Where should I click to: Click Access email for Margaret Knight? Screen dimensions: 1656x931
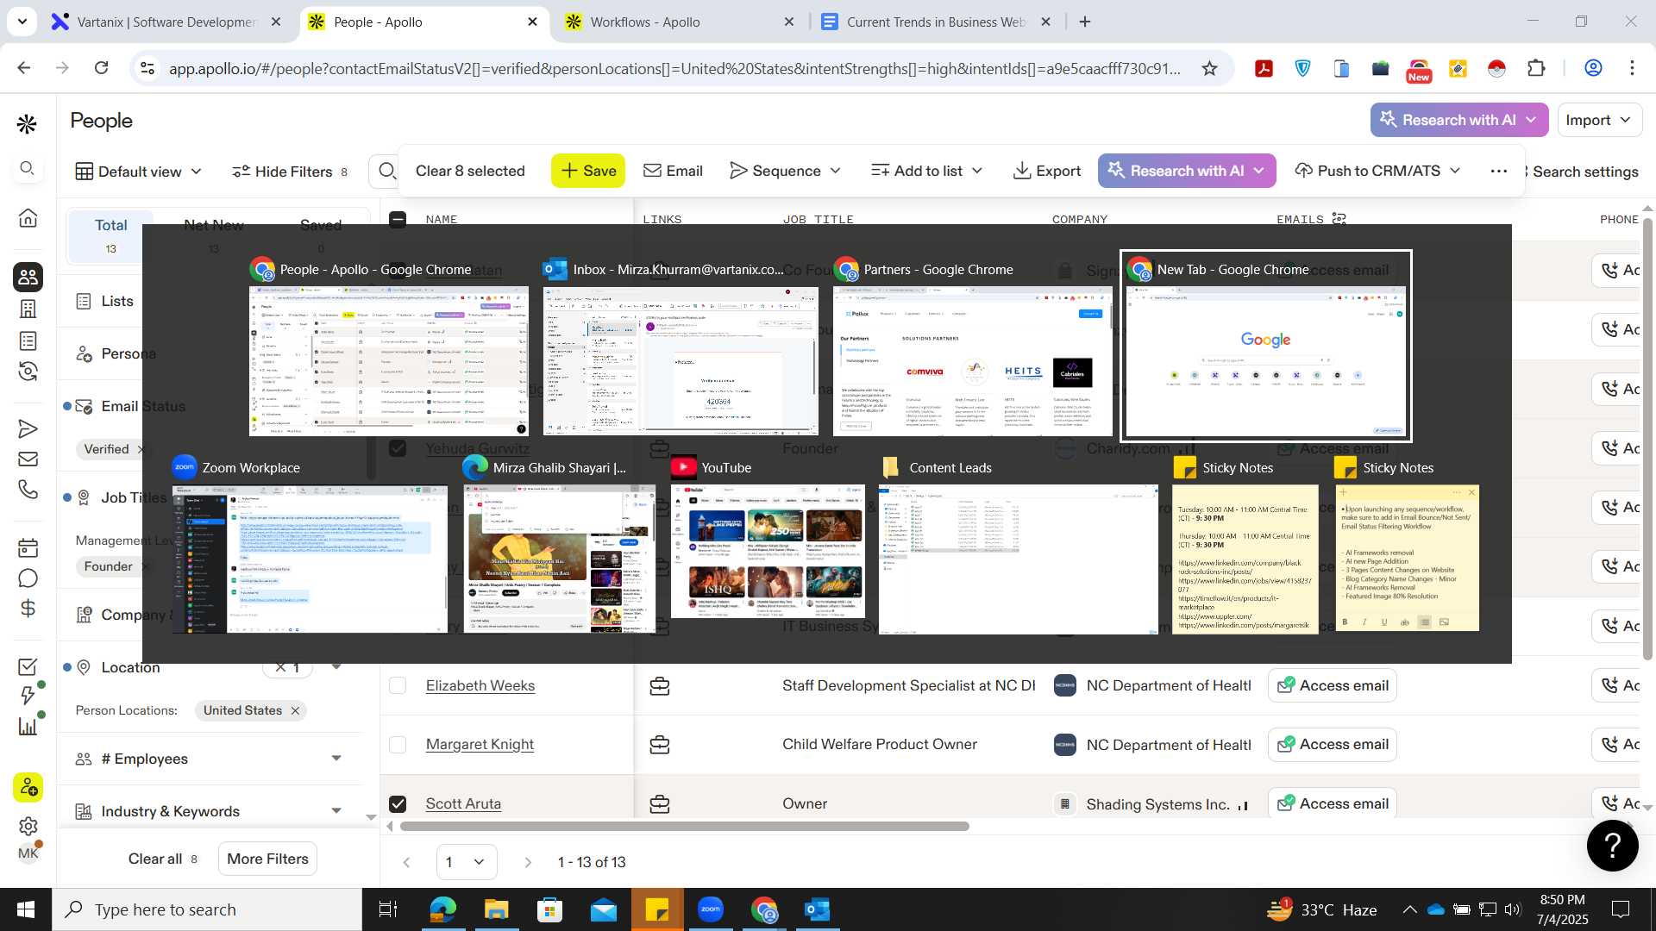pos(1333,744)
